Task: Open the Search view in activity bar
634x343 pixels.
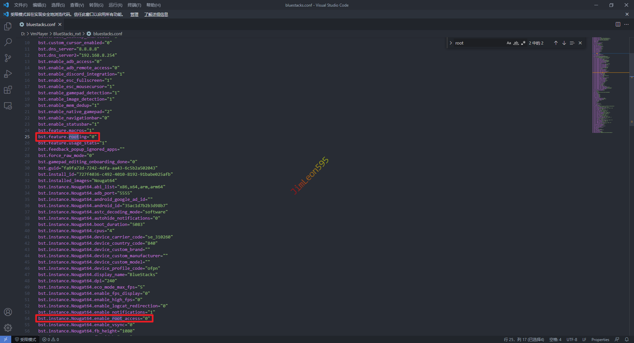Action: point(8,42)
